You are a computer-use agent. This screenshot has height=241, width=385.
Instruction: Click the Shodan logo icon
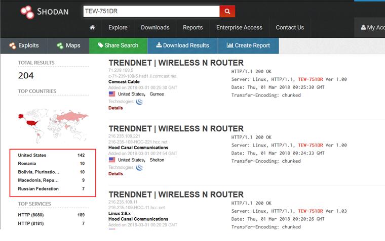click(x=27, y=12)
